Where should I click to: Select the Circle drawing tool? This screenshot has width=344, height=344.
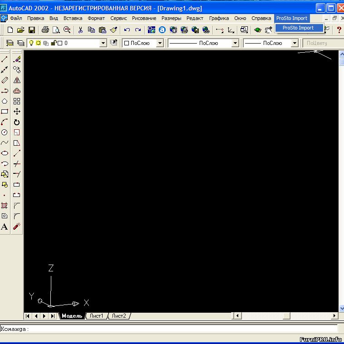coord(5,133)
